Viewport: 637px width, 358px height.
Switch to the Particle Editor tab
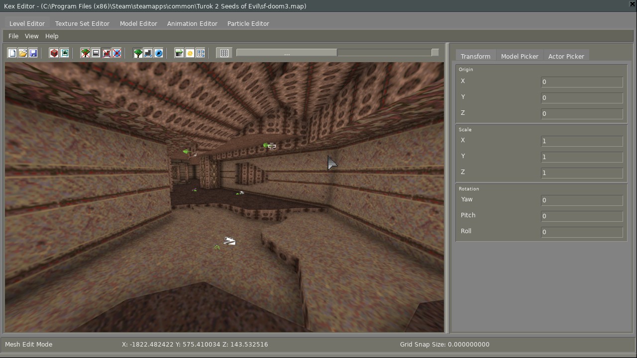[x=248, y=24]
